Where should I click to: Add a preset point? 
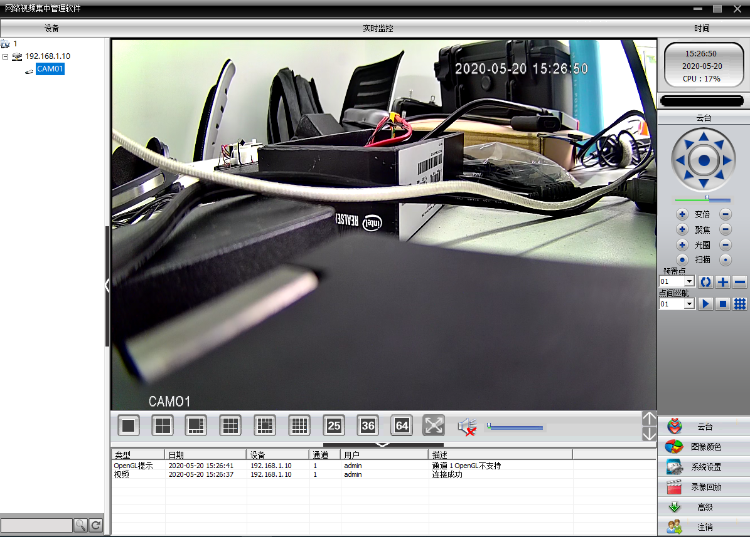pos(723,282)
